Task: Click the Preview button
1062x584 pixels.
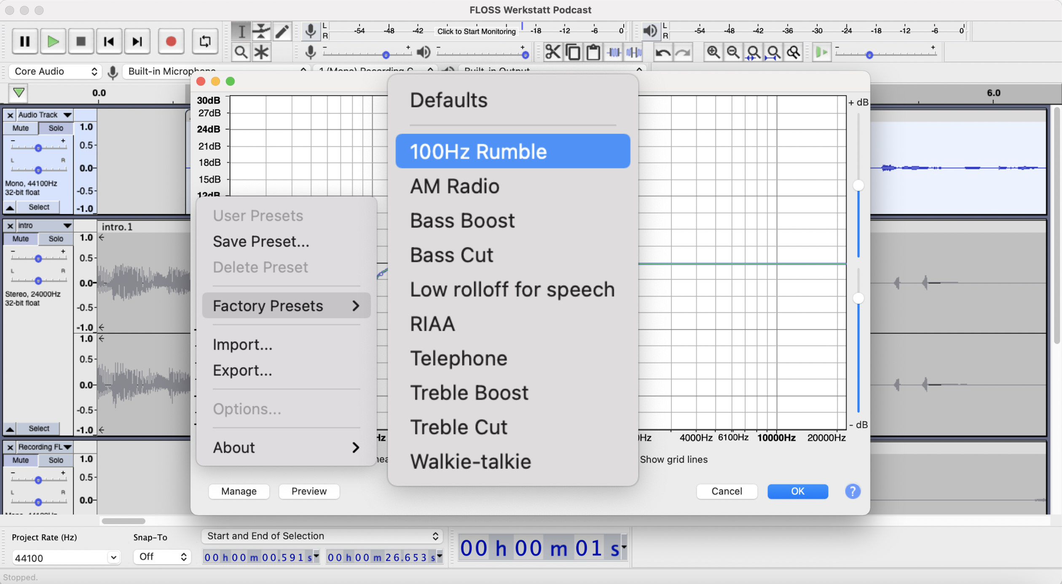Action: [x=309, y=491]
